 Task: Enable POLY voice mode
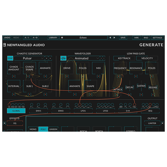[x=43, y=129]
